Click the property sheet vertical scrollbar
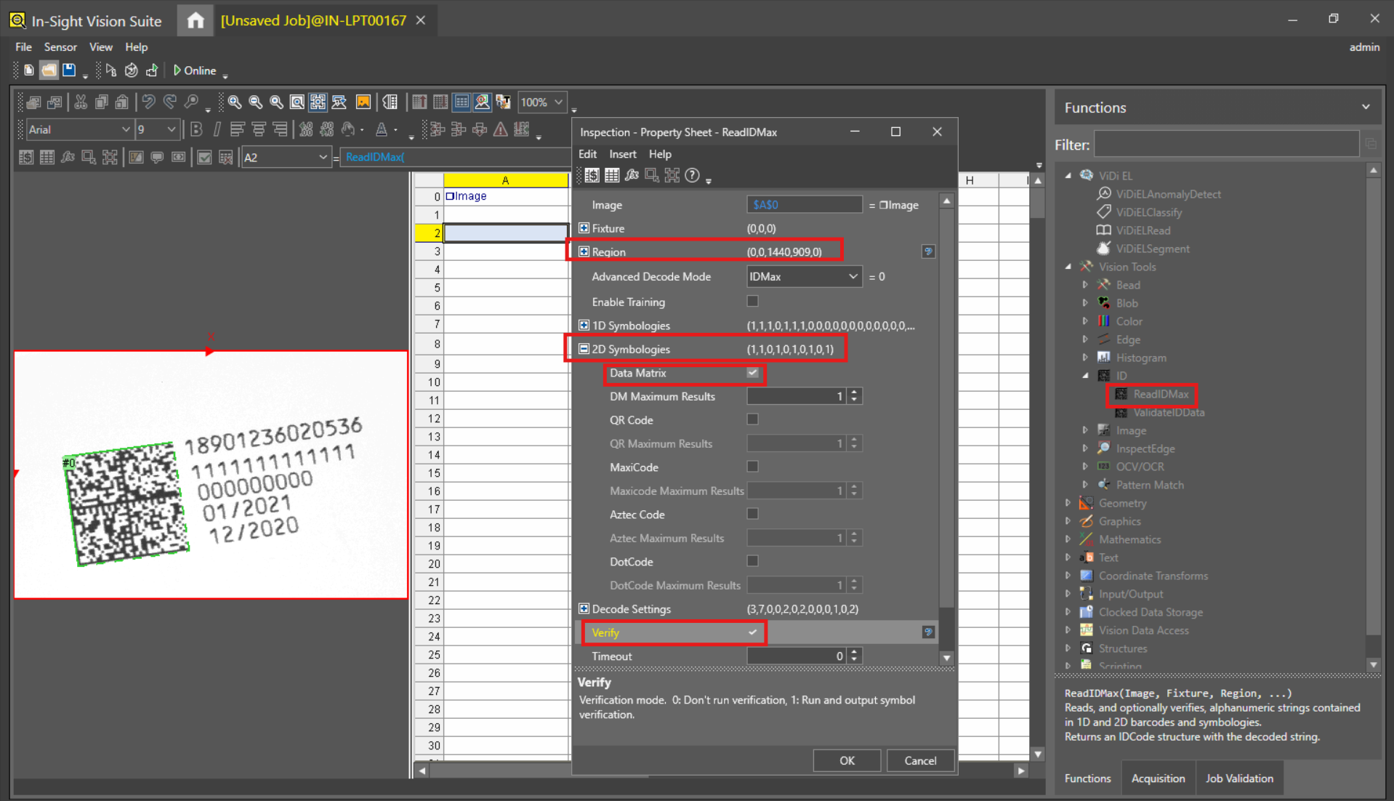Viewport: 1394px width, 801px height. click(946, 429)
